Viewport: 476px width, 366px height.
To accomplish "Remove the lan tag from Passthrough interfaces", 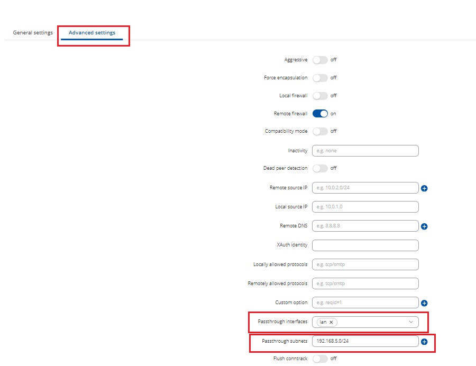I will pos(331,322).
